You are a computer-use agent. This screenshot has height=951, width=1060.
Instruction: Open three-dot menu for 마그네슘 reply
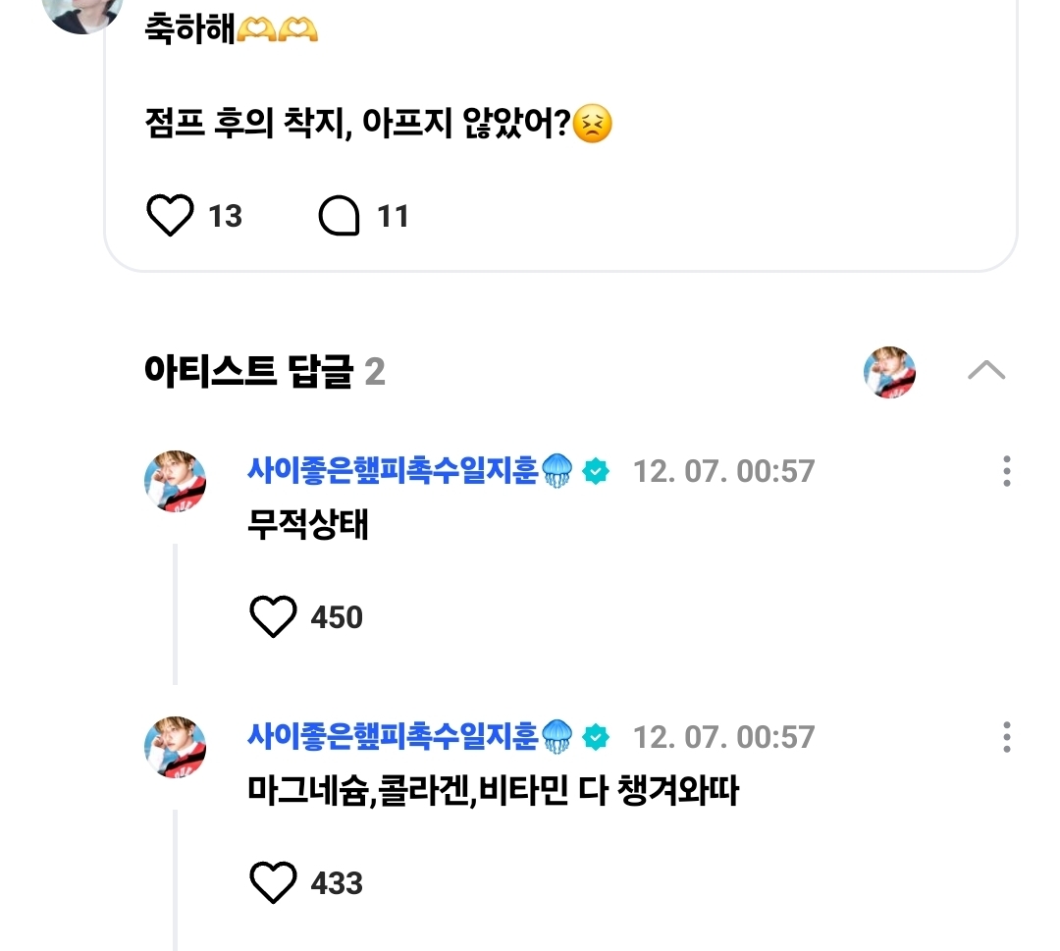click(1006, 737)
